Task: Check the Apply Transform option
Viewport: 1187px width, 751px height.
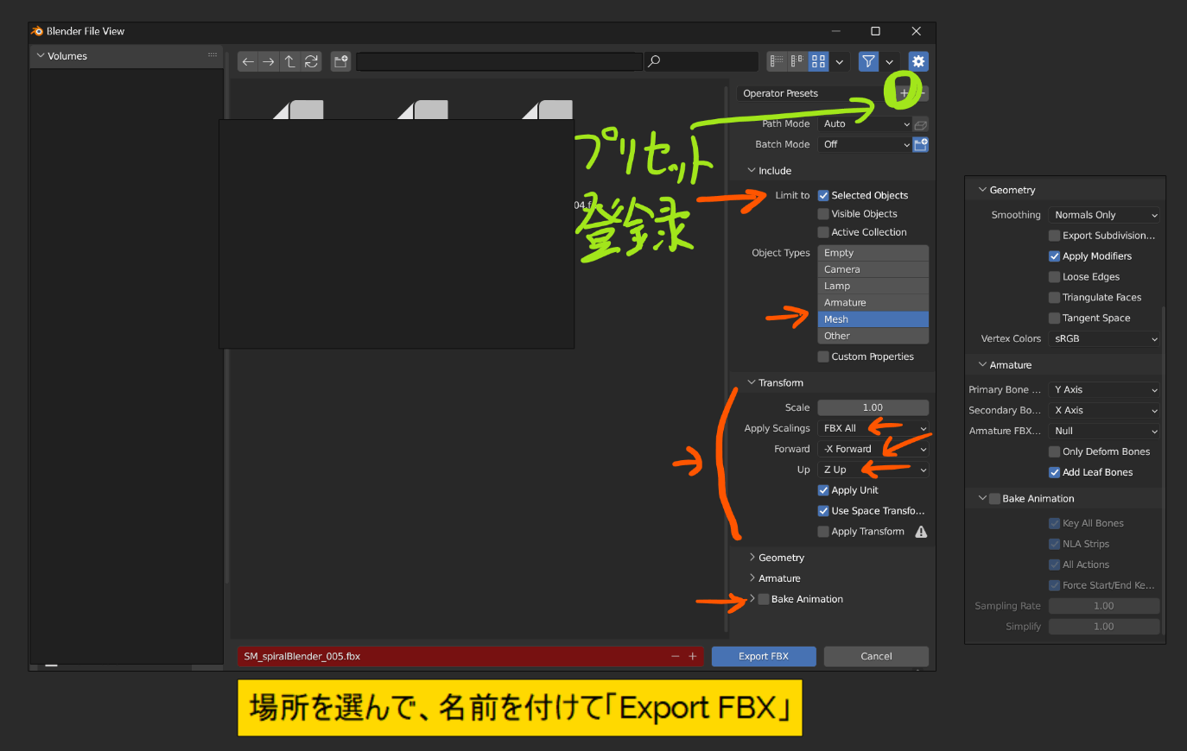Action: coord(823,532)
